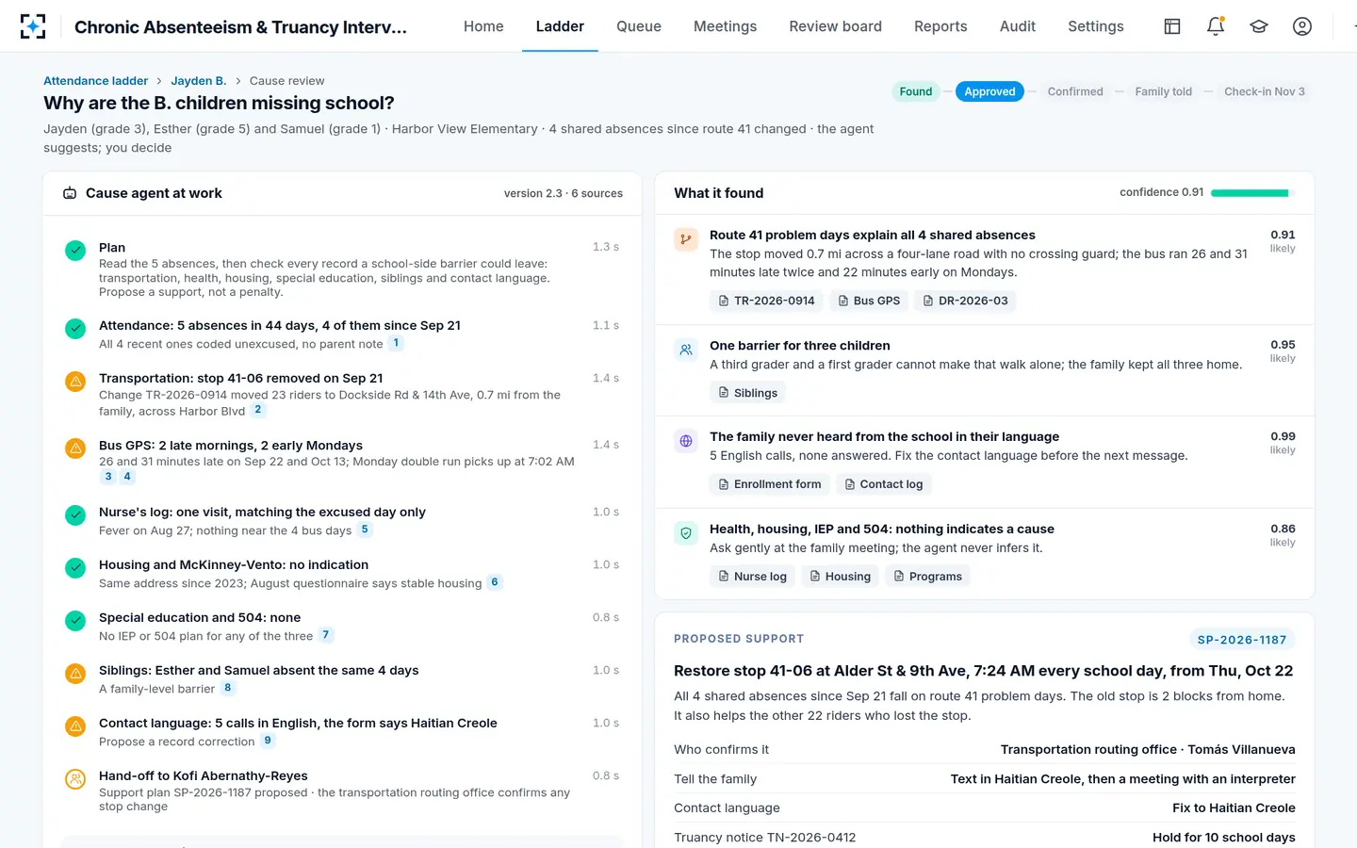Open the Bus GPS source chip
Viewport: 1357px width, 848px height.
click(x=869, y=301)
